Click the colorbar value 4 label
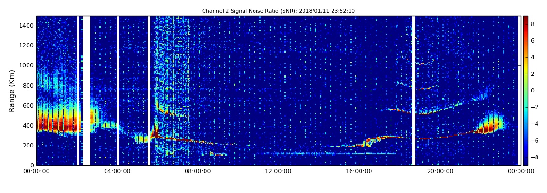 coord(533,57)
